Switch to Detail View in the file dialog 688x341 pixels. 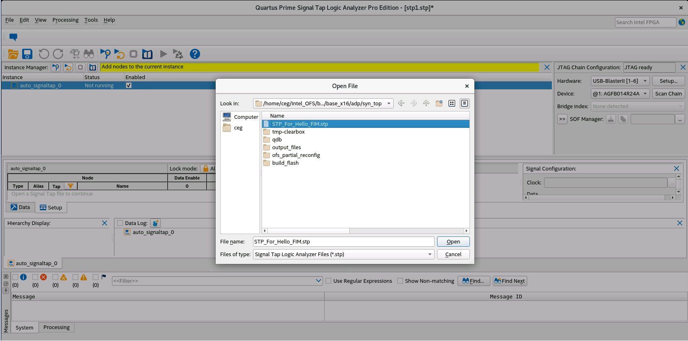[x=464, y=103]
